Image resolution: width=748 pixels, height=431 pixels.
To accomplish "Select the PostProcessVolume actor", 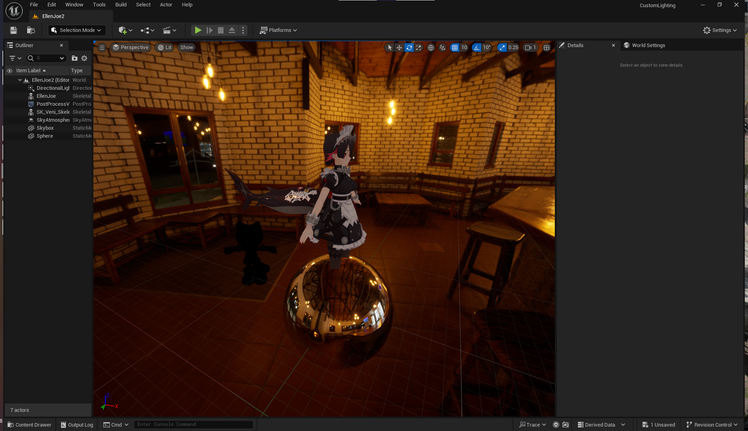I will click(48, 104).
